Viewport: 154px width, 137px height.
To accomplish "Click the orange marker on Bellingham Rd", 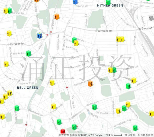I will click(90, 83).
